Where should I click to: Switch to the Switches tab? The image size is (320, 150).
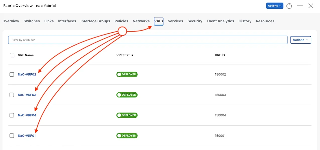32,21
